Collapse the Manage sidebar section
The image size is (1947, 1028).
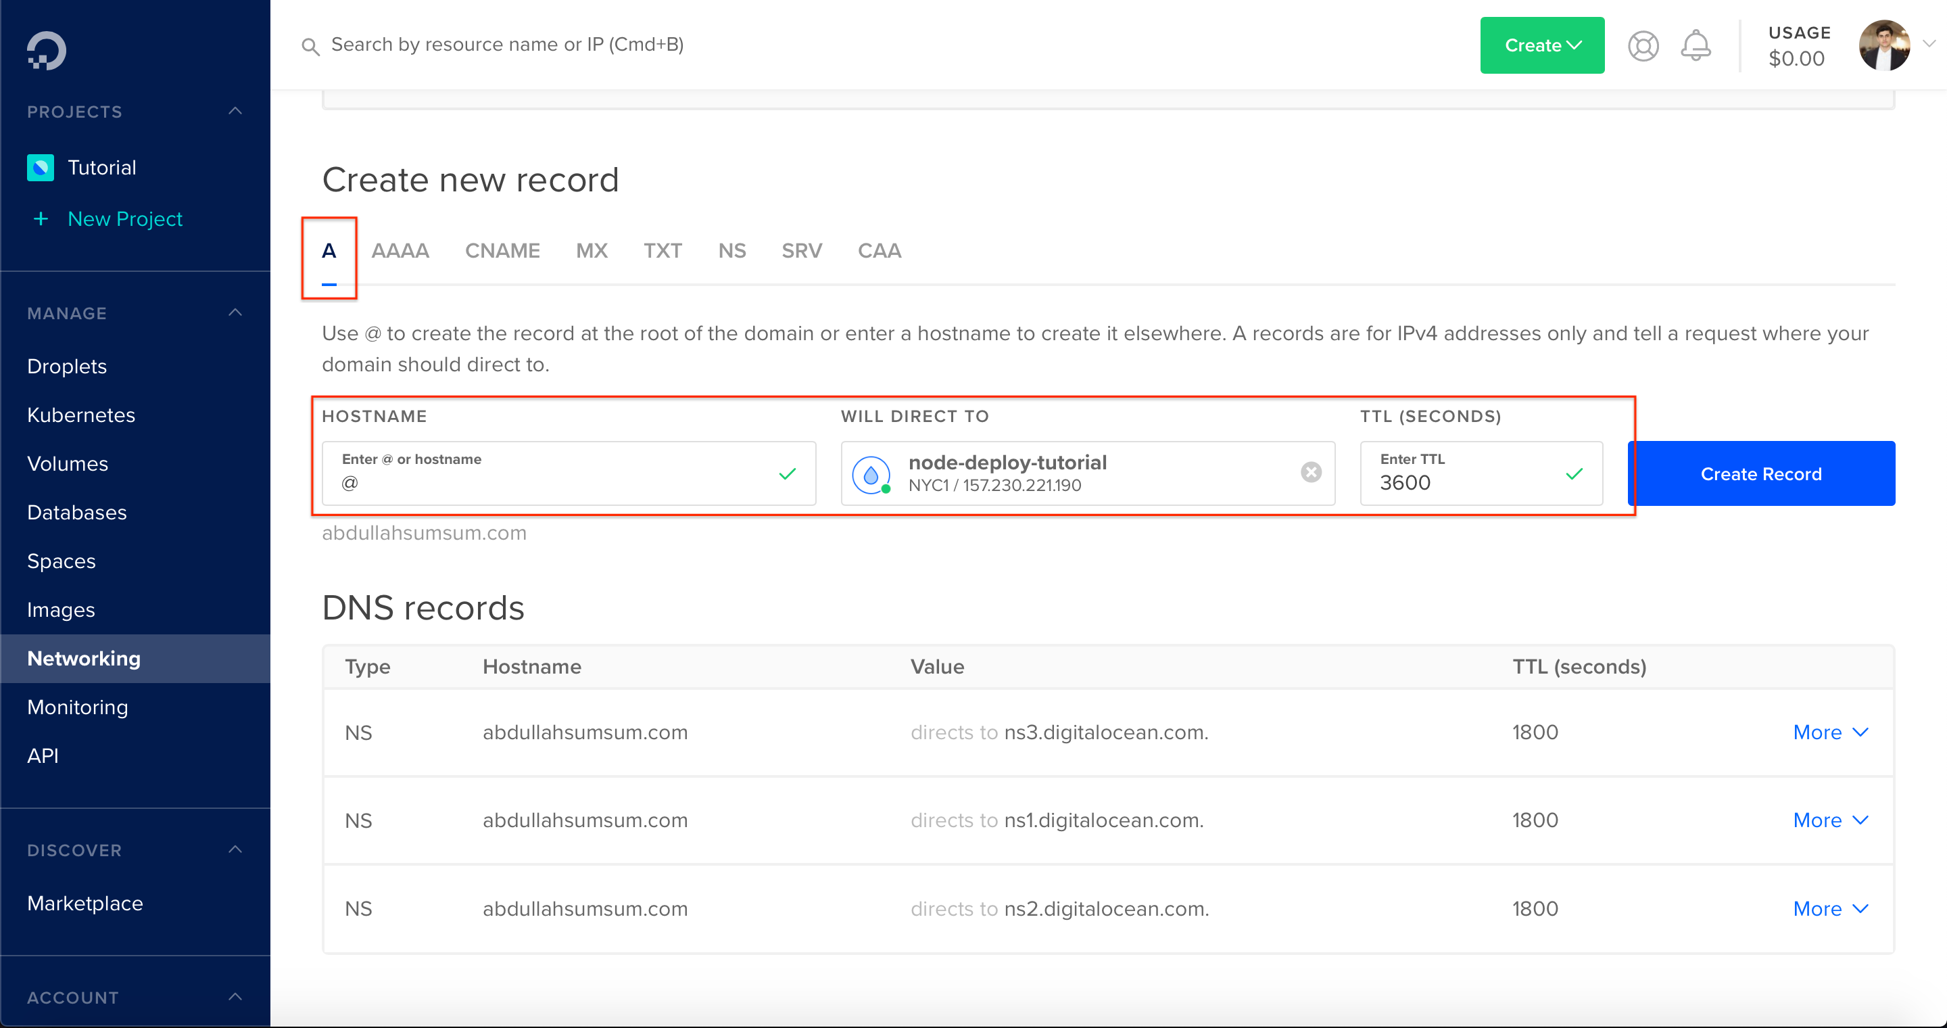pos(236,312)
